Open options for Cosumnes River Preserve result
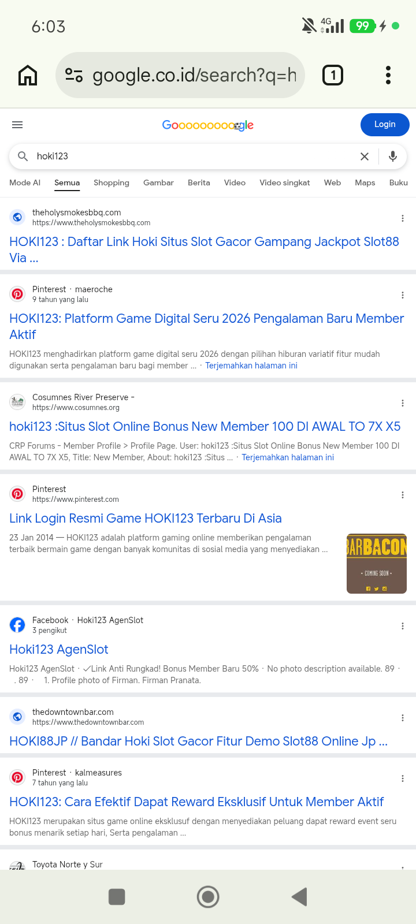This screenshot has width=416, height=924. tap(403, 403)
